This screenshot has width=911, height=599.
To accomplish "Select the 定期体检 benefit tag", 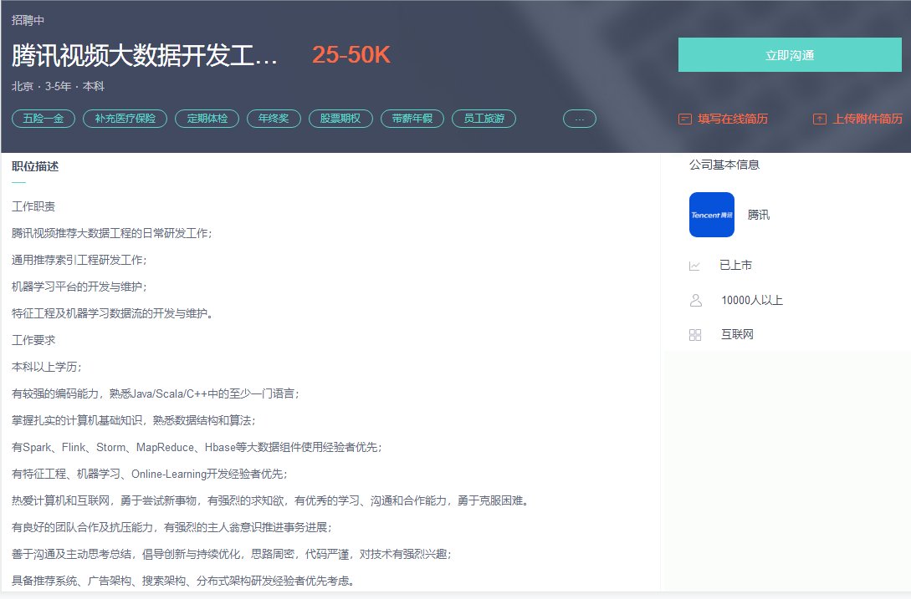I will pyautogui.click(x=207, y=119).
